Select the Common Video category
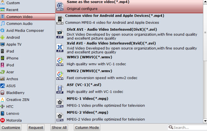This screenshot has height=131, width=207. click(28, 17)
